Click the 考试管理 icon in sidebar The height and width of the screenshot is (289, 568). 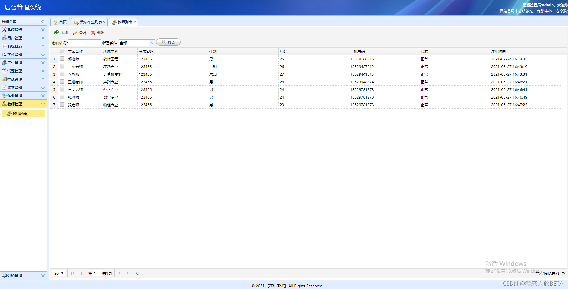4,79
